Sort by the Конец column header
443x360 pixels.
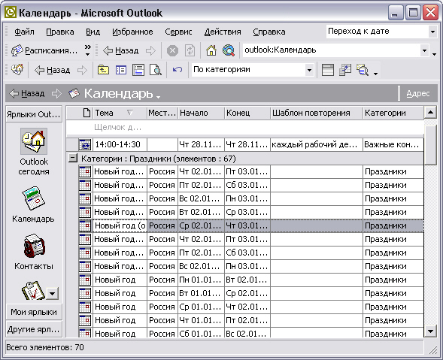[247, 113]
